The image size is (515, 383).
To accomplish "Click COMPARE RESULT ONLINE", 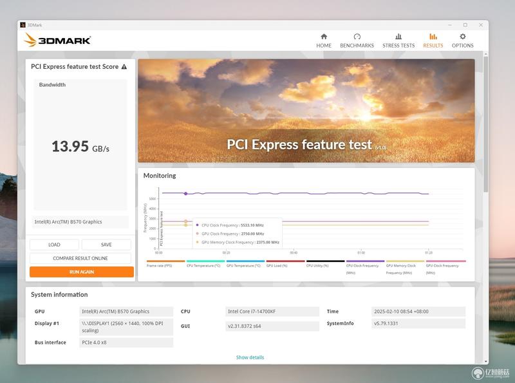I will tap(80, 258).
